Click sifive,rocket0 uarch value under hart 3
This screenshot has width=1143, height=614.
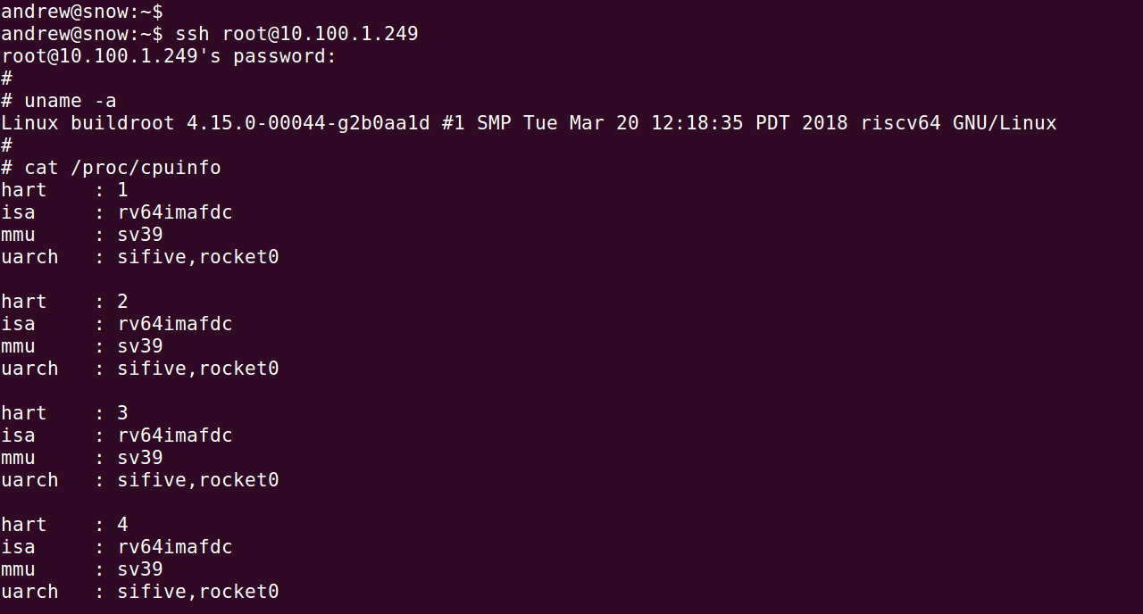198,480
